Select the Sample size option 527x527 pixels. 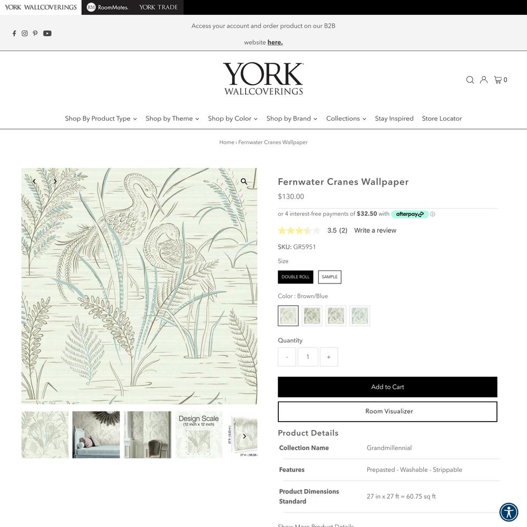(330, 277)
